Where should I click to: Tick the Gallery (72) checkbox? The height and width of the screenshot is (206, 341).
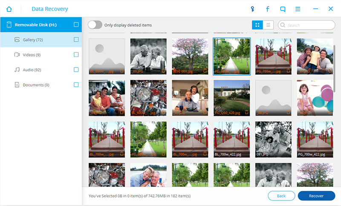pyautogui.click(x=76, y=40)
